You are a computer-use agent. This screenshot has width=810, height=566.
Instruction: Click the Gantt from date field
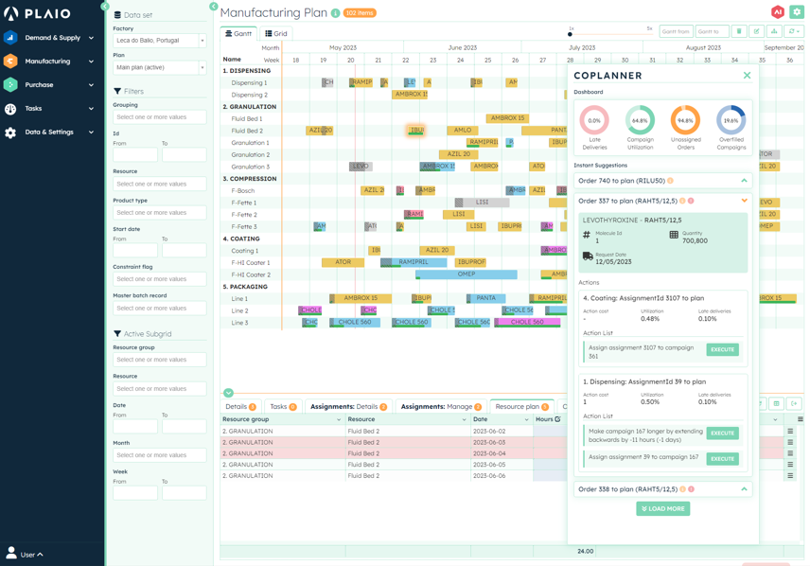point(677,31)
